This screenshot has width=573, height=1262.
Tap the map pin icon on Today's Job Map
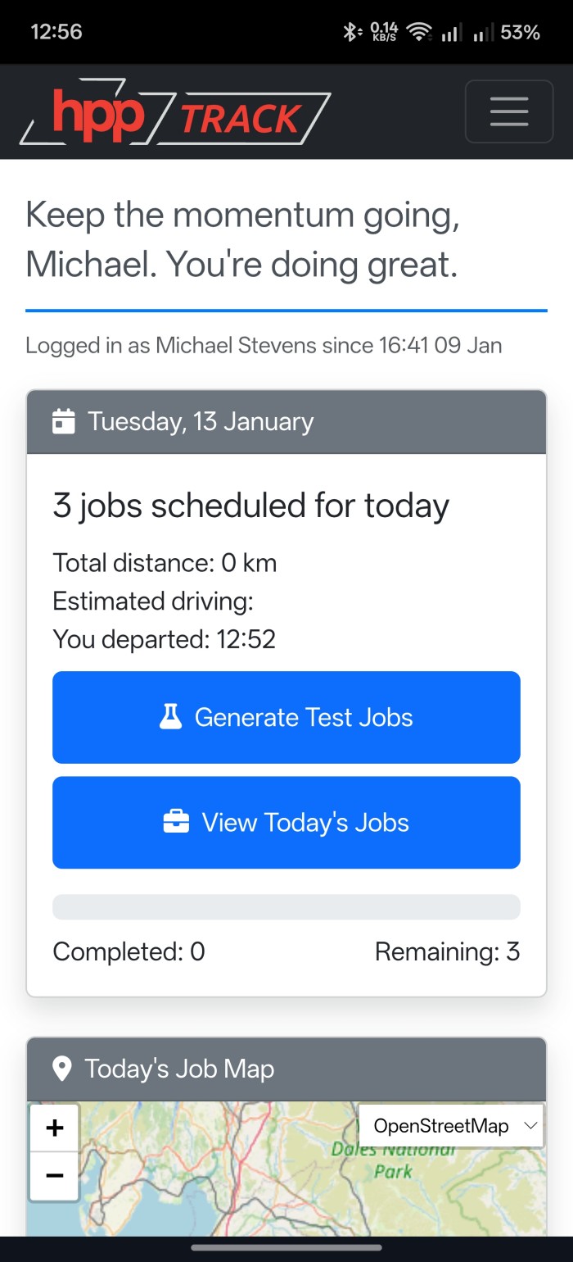click(x=64, y=1068)
